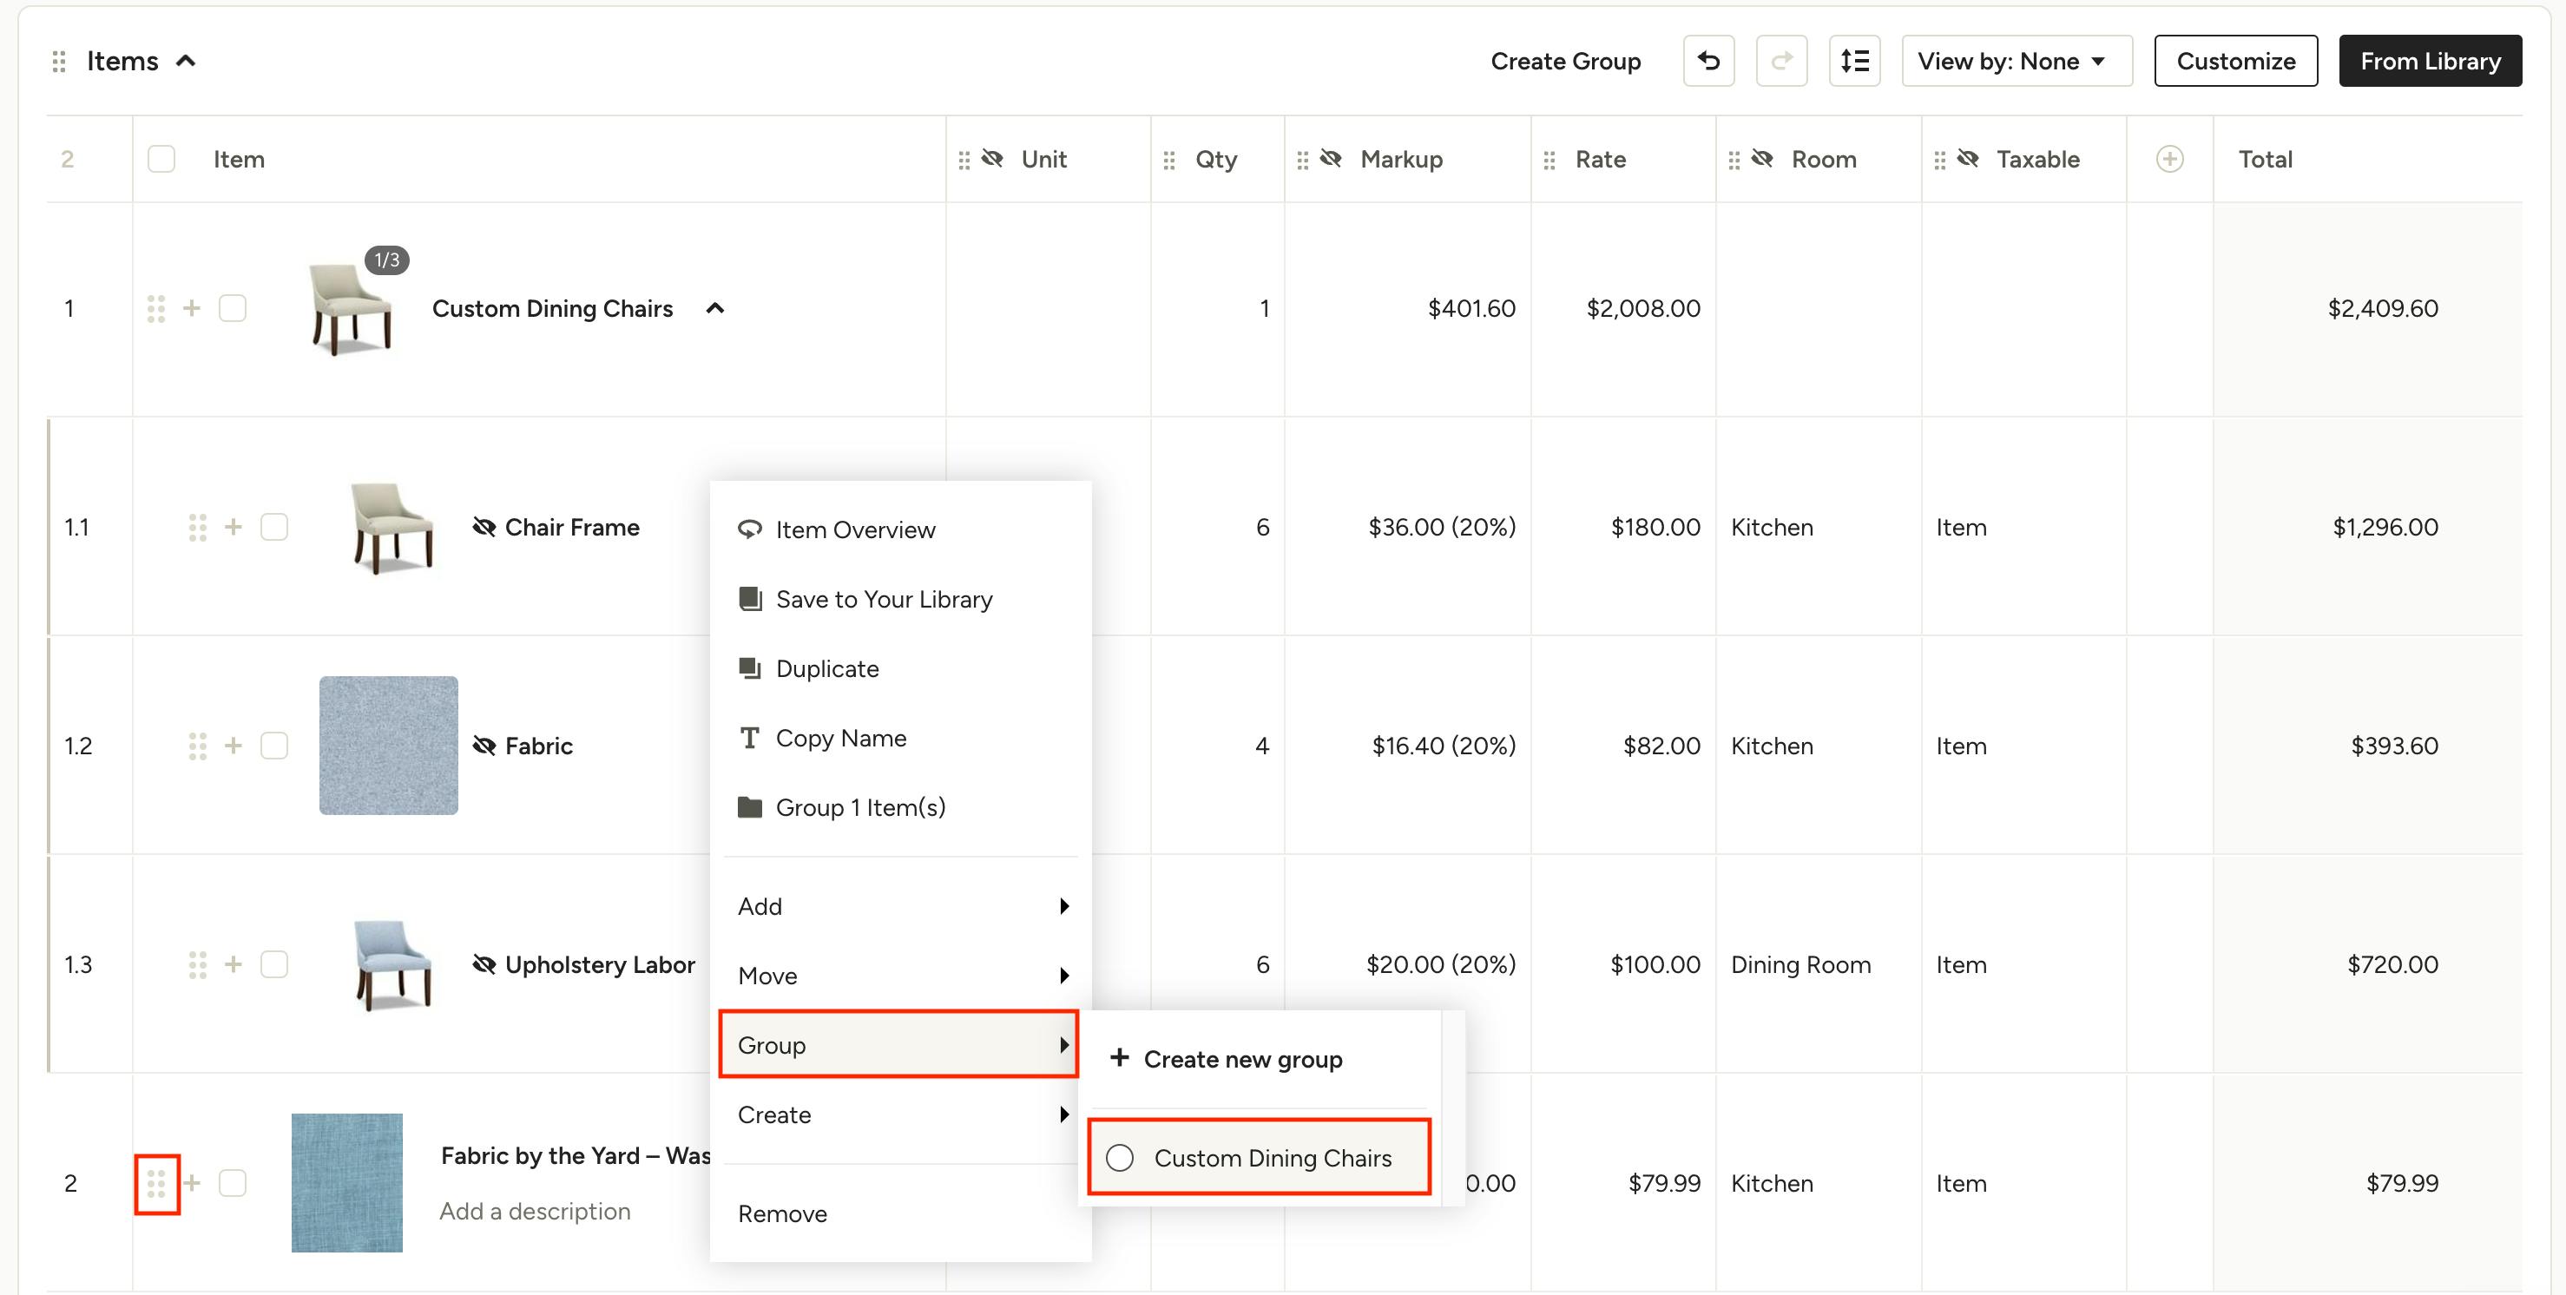Collapse the Items section chevron
Screen dimensions: 2566x1295
click(x=185, y=61)
